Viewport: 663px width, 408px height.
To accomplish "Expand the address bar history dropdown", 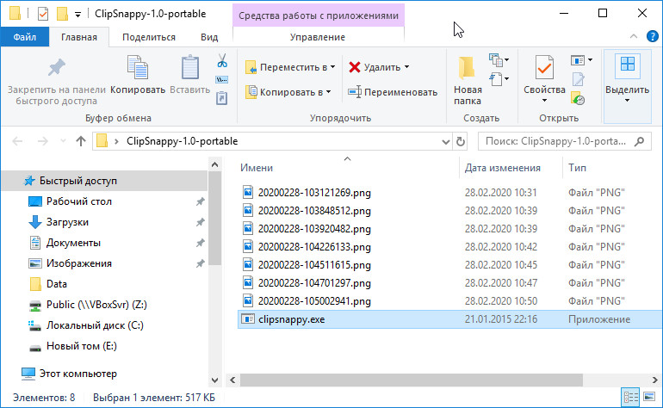I will click(445, 142).
